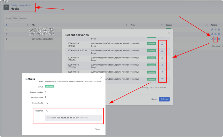Open details for the 18:10:21 delivery
The height and width of the screenshot is (137, 223).
click(162, 51)
